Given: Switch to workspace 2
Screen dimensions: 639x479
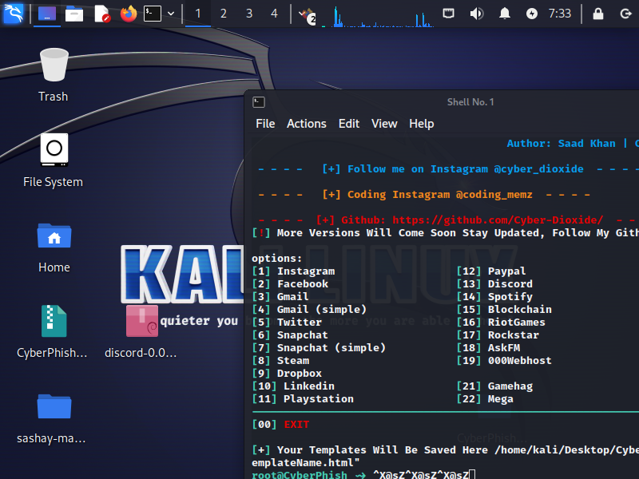Looking at the screenshot, I should coord(223,14).
